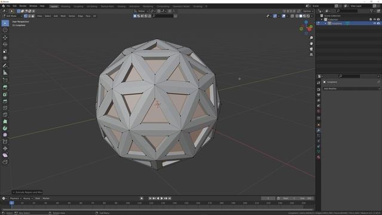The image size is (382, 215).
Task: Select the Loop Cut tool
Action: [x=5, y=108]
